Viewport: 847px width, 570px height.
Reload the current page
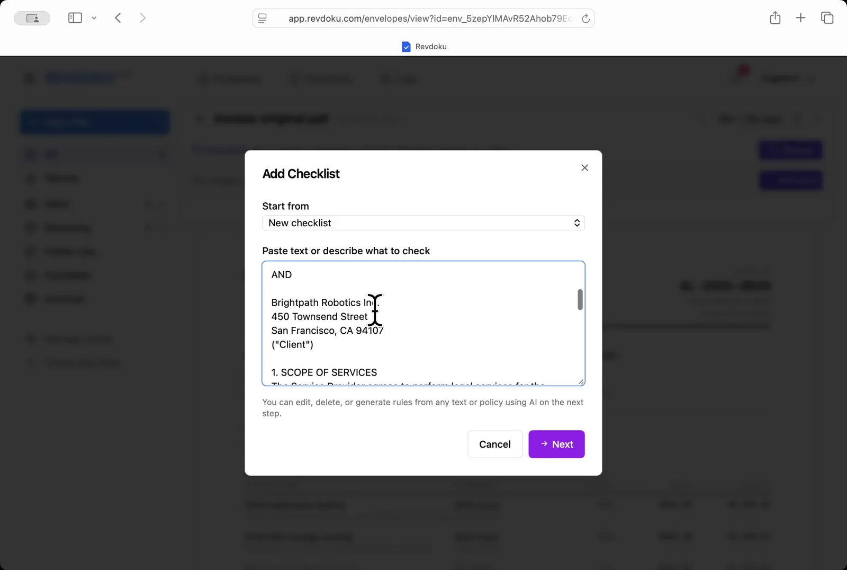point(585,18)
